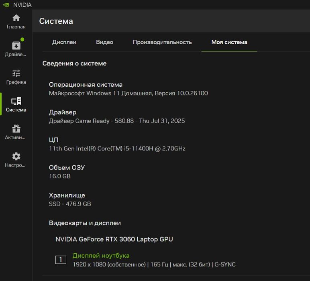Switch to the Производительность tab
This screenshot has height=281, width=310.
tap(162, 42)
